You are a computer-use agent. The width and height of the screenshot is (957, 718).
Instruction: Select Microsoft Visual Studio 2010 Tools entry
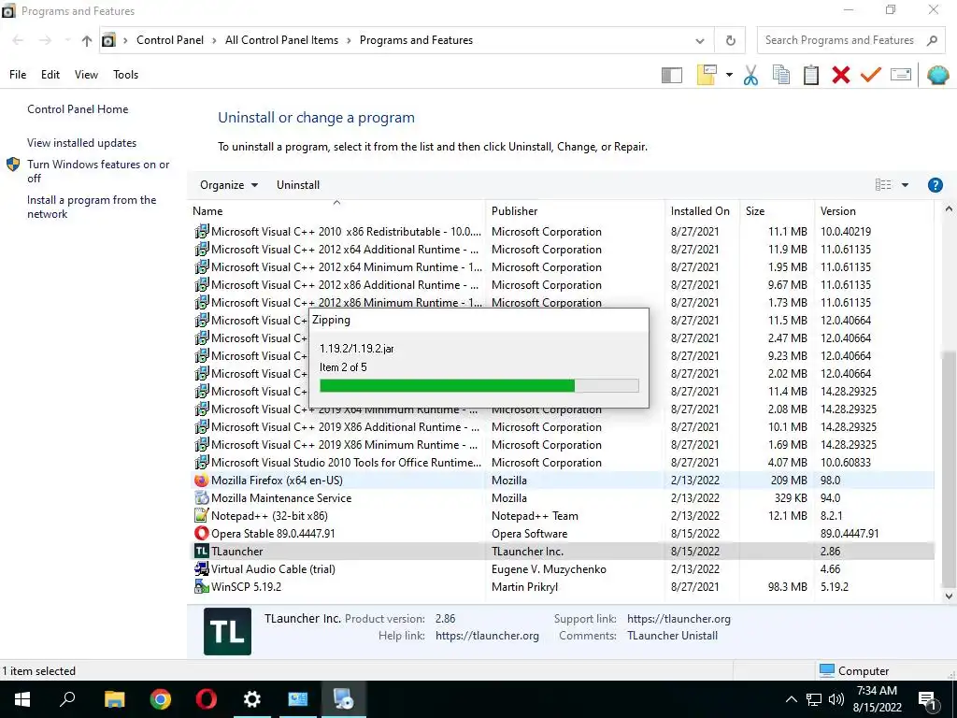(563, 463)
